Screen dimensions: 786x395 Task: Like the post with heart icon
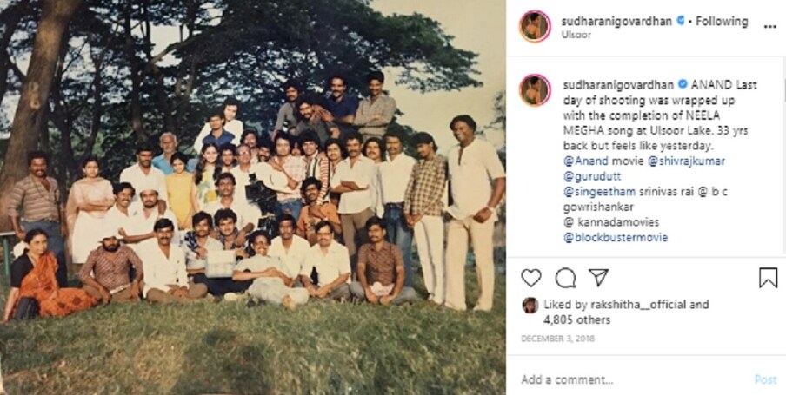[531, 277]
